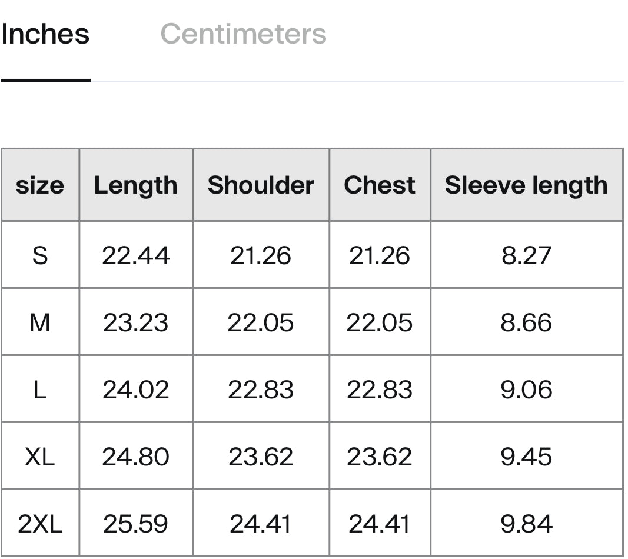
Task: Click the size column header
Action: (x=40, y=185)
